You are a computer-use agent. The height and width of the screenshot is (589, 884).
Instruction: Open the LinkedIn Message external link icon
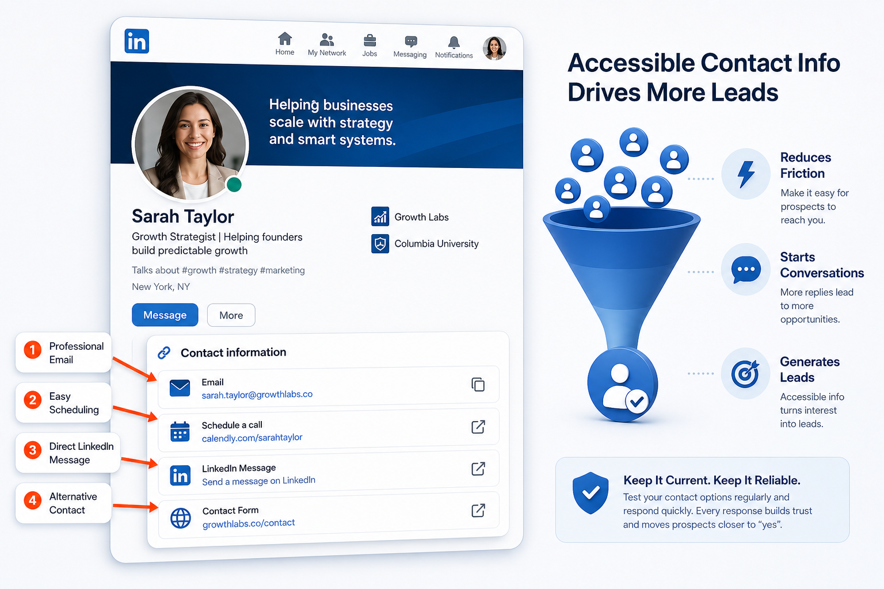478,469
